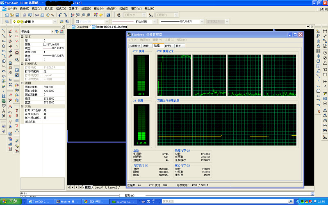Screen dimensions: 328x205
Task: Click the system tray clock 22:50
Action: click(321, 201)
